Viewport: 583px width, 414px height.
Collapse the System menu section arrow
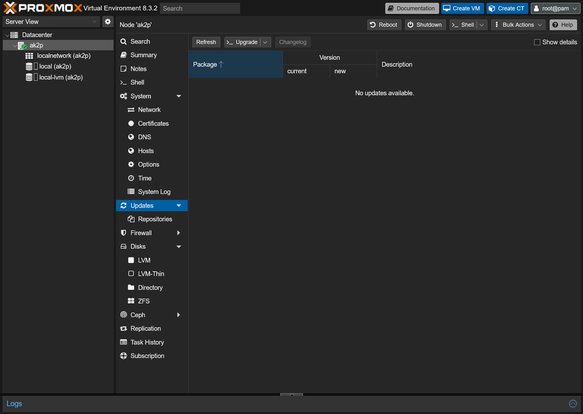point(179,96)
